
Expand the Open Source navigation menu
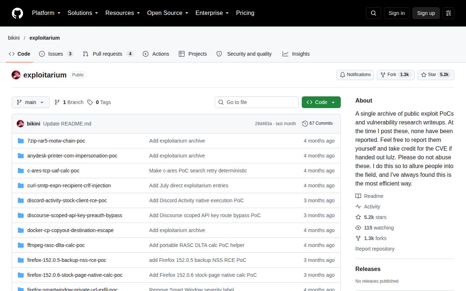(x=168, y=13)
